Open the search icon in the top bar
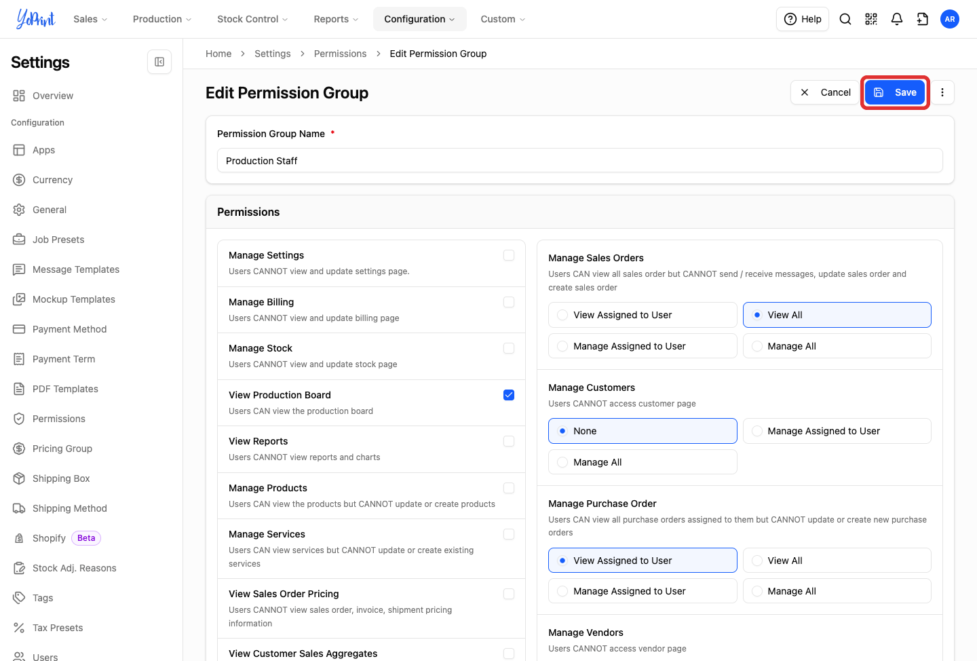 point(845,19)
